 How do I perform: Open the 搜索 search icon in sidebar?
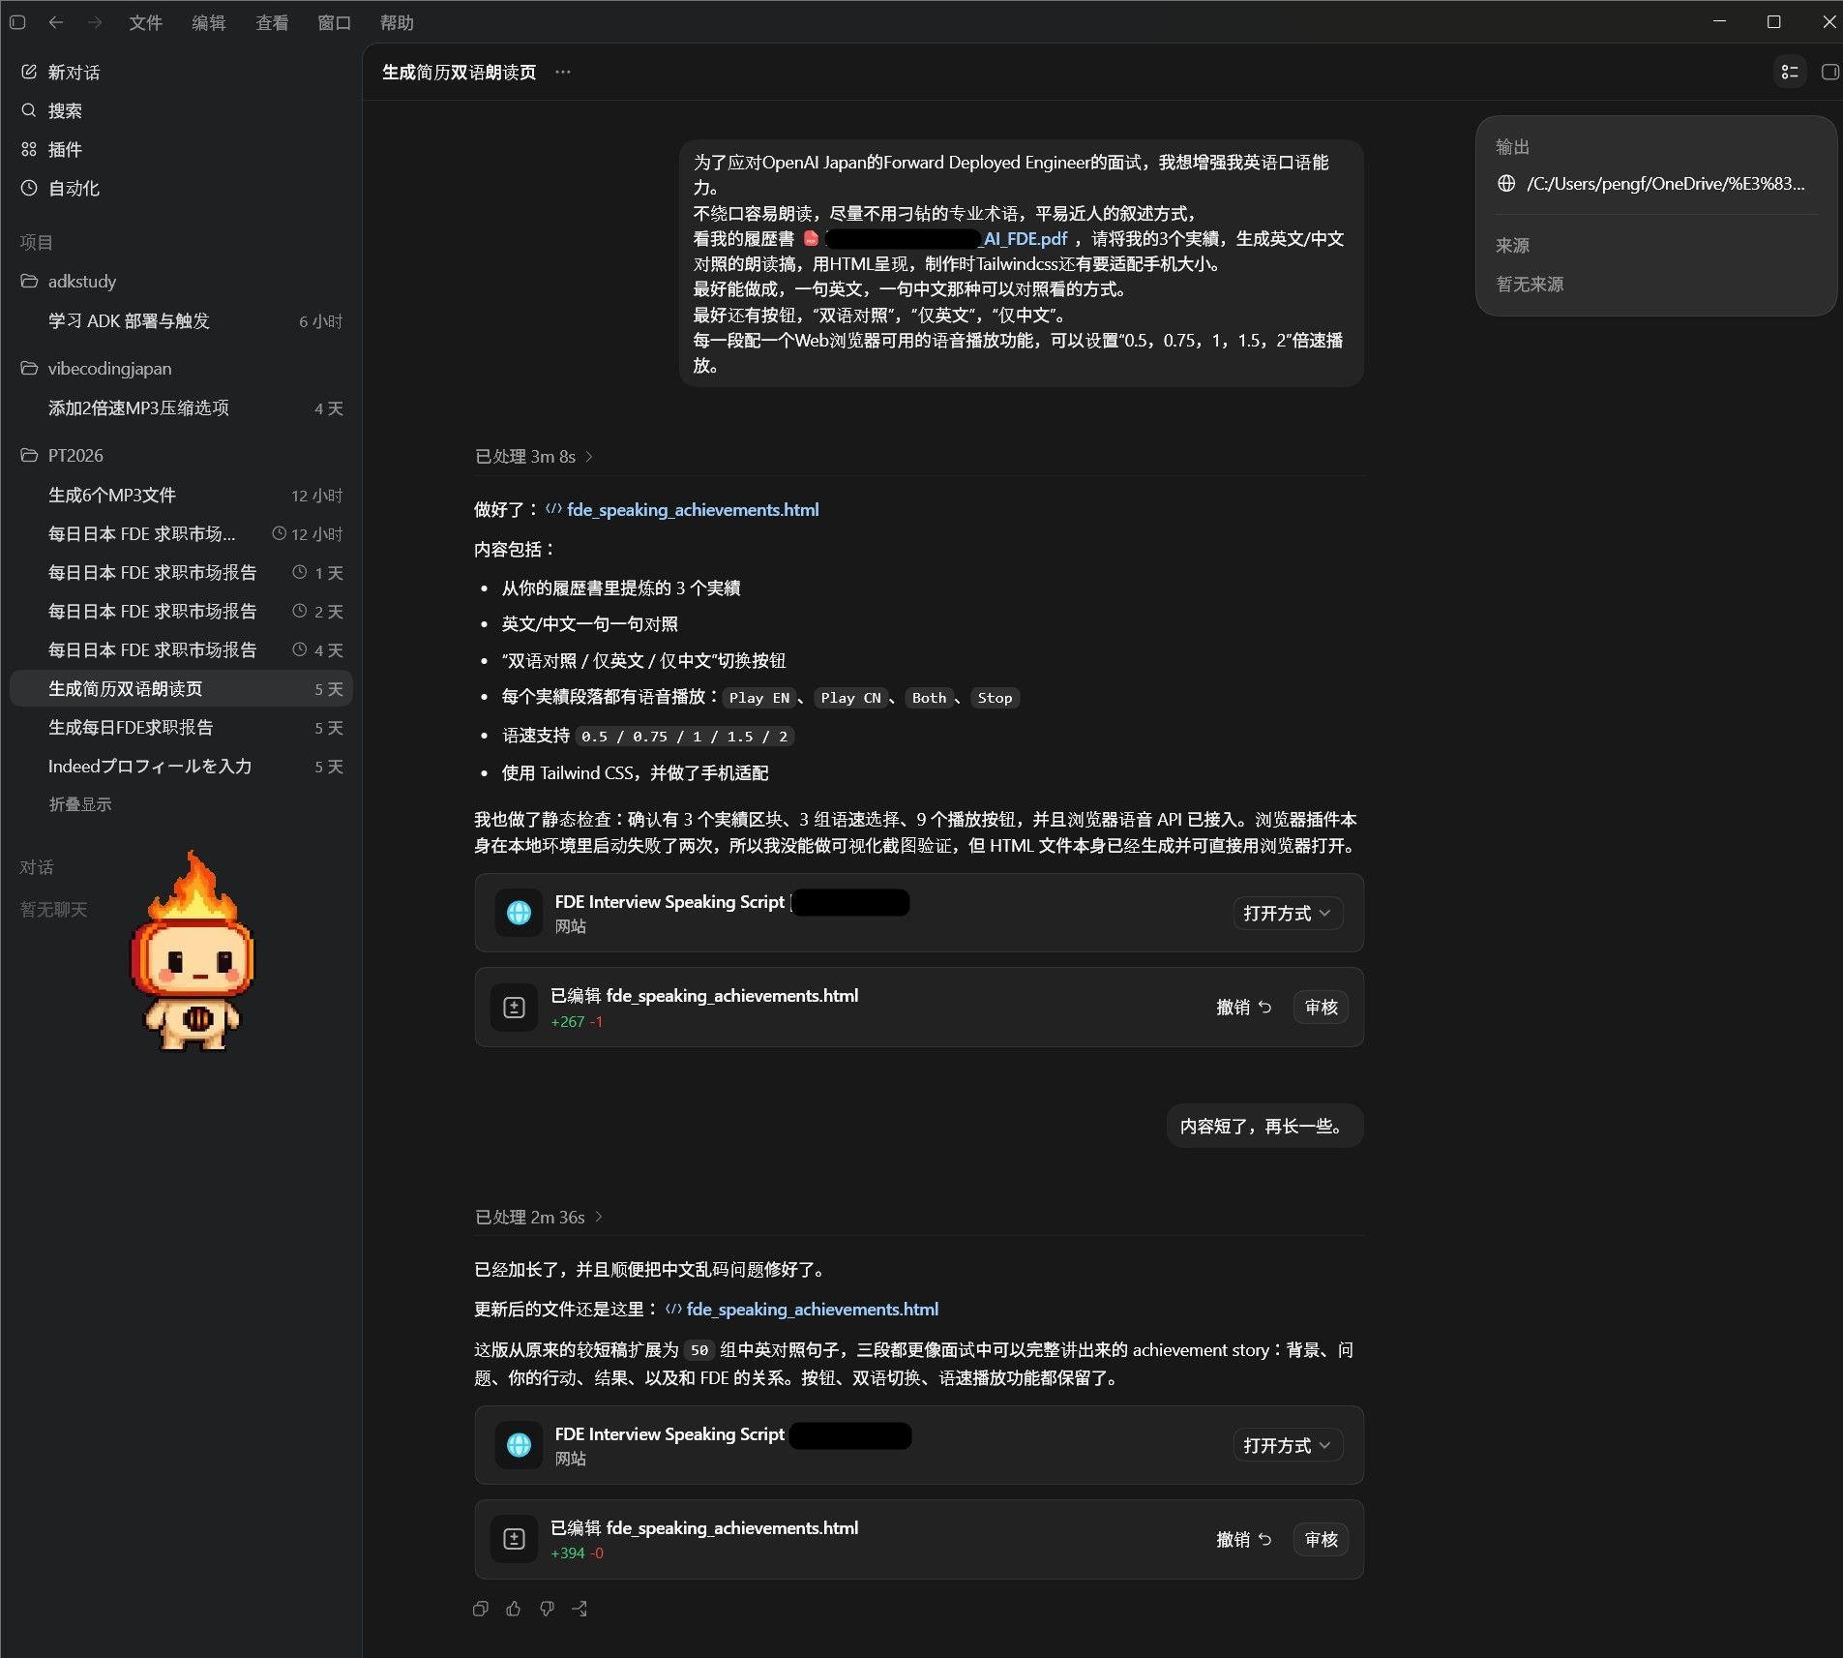click(x=29, y=110)
